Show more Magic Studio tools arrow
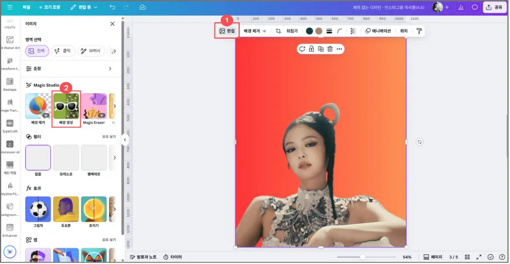 click(114, 106)
